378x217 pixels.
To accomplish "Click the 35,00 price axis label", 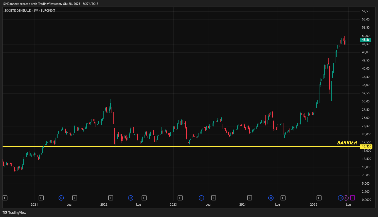I will point(366,85).
